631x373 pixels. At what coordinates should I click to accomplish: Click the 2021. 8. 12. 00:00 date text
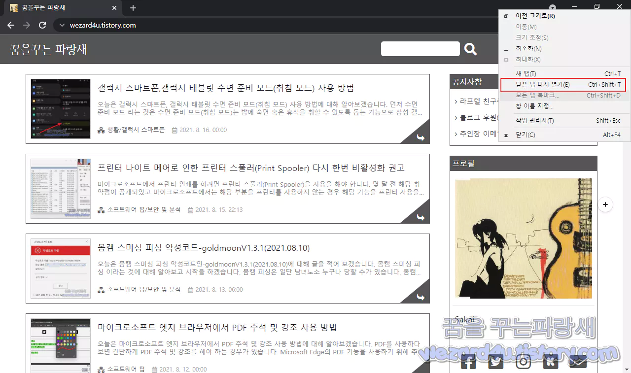click(183, 369)
